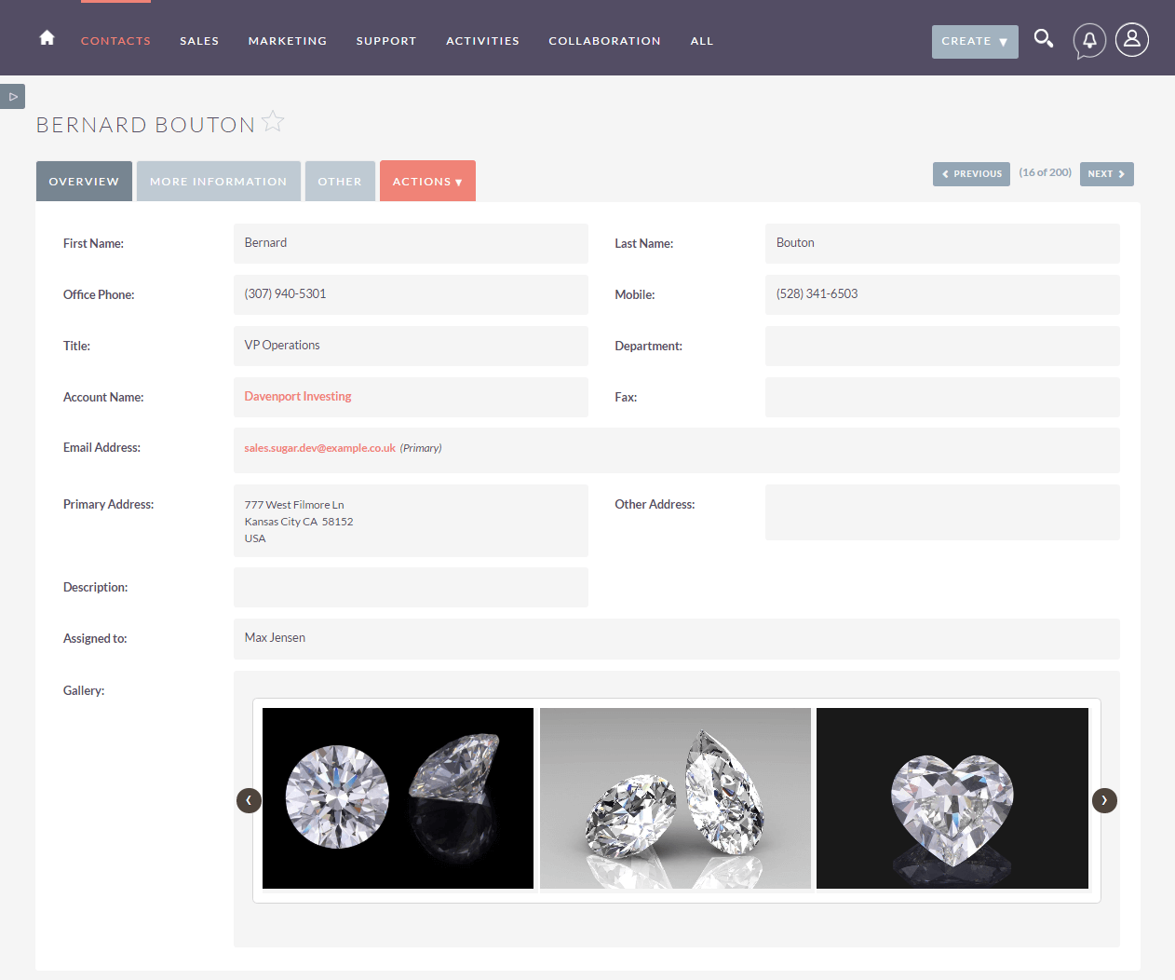Open the global search magnifier
Viewport: 1175px width, 980px height.
(x=1044, y=39)
